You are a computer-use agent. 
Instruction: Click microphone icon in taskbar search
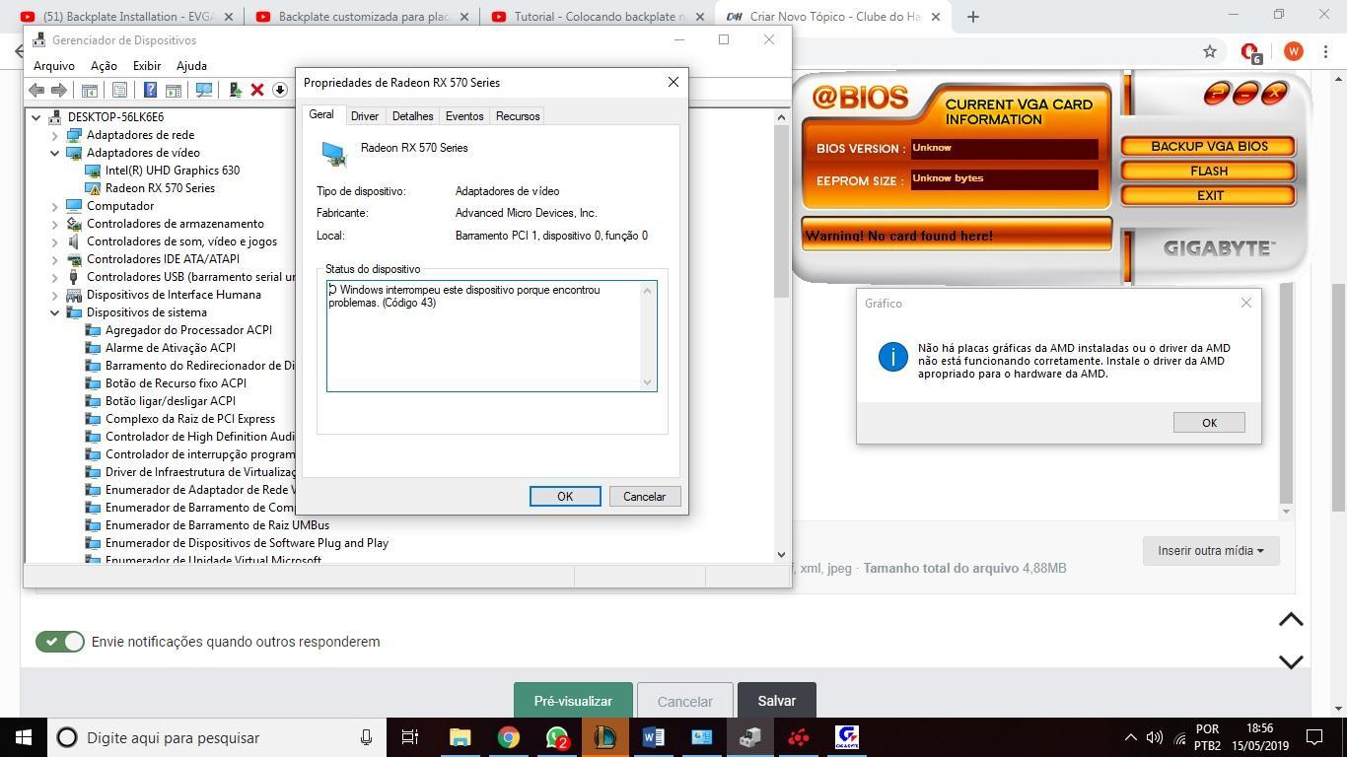point(366,737)
